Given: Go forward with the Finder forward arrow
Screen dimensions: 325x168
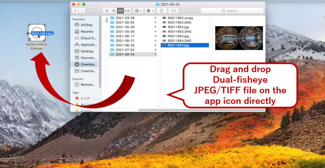Looking at the screenshot, I should 82,10.
